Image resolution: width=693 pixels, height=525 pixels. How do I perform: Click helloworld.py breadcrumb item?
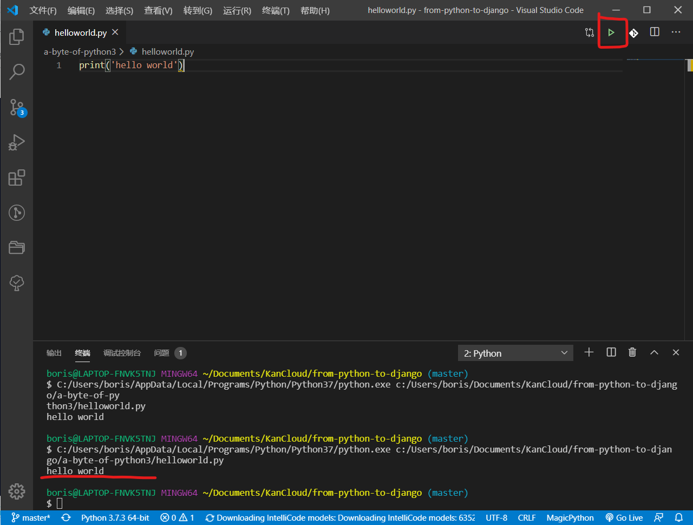tap(162, 51)
